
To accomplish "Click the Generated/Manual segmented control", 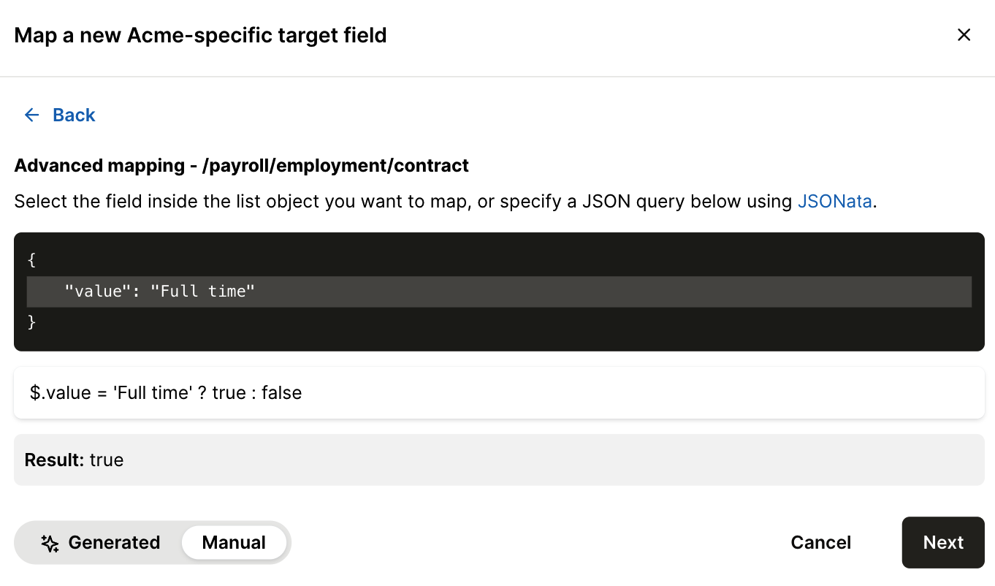I will click(x=153, y=543).
